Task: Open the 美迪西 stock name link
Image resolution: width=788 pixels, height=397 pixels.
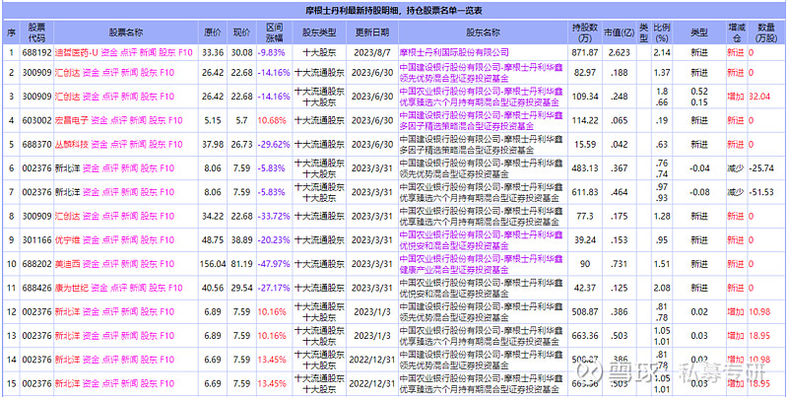Action: pyautogui.click(x=67, y=264)
